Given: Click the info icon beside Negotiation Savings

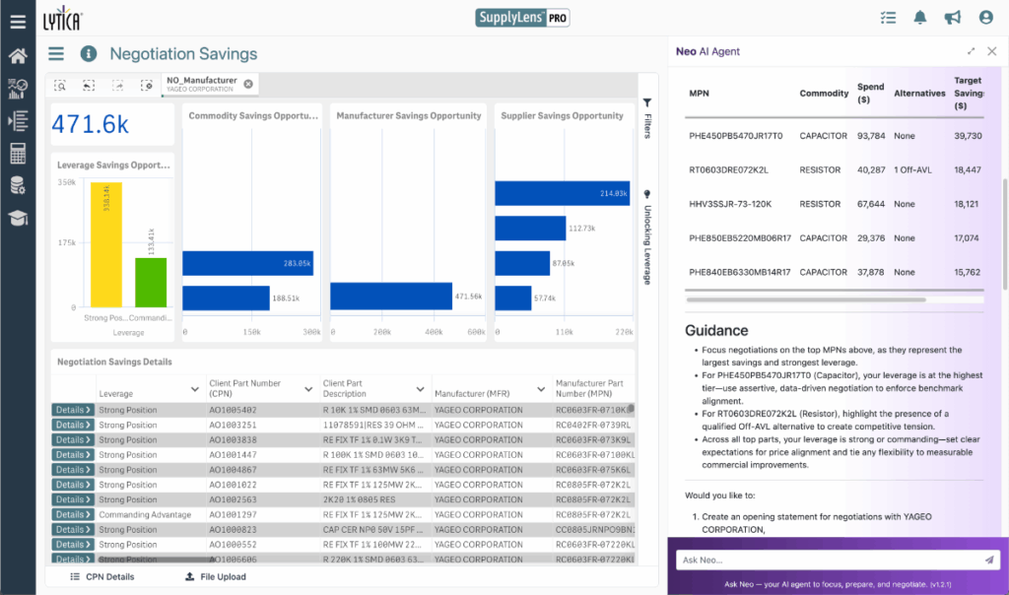Looking at the screenshot, I should [89, 54].
